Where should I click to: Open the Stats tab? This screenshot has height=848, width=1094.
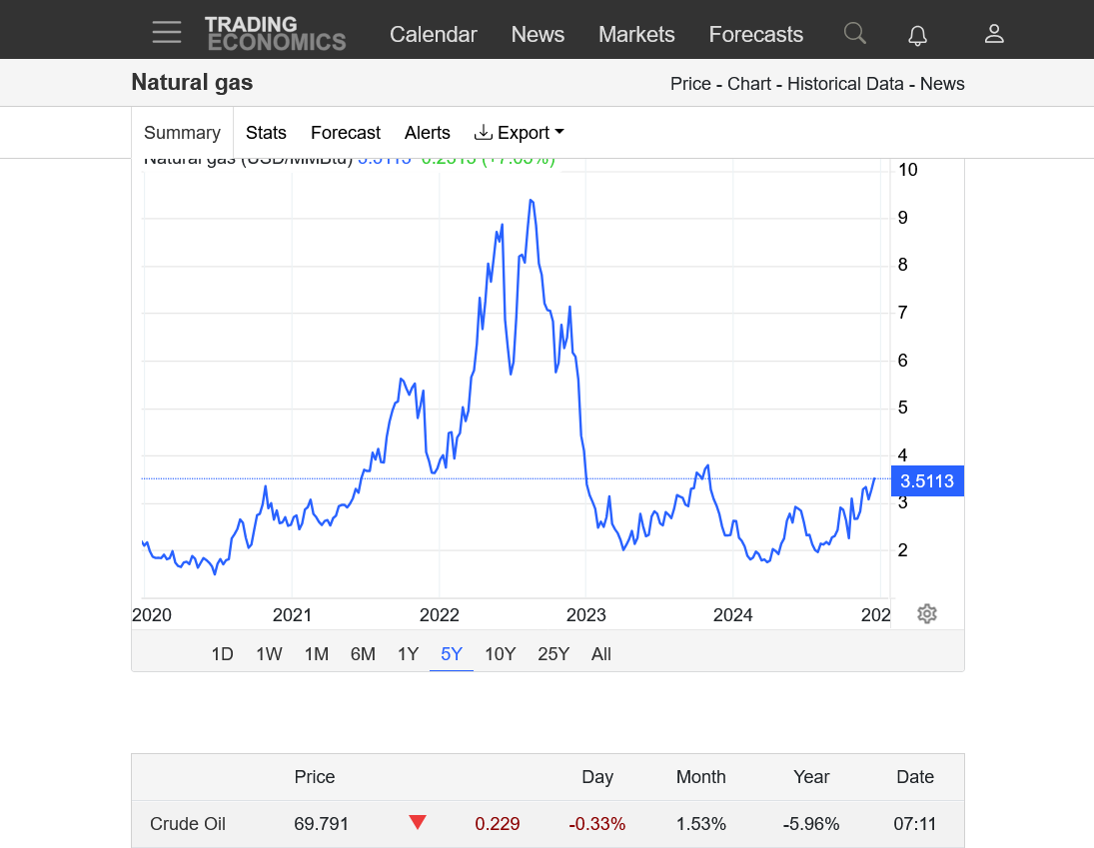(x=266, y=133)
